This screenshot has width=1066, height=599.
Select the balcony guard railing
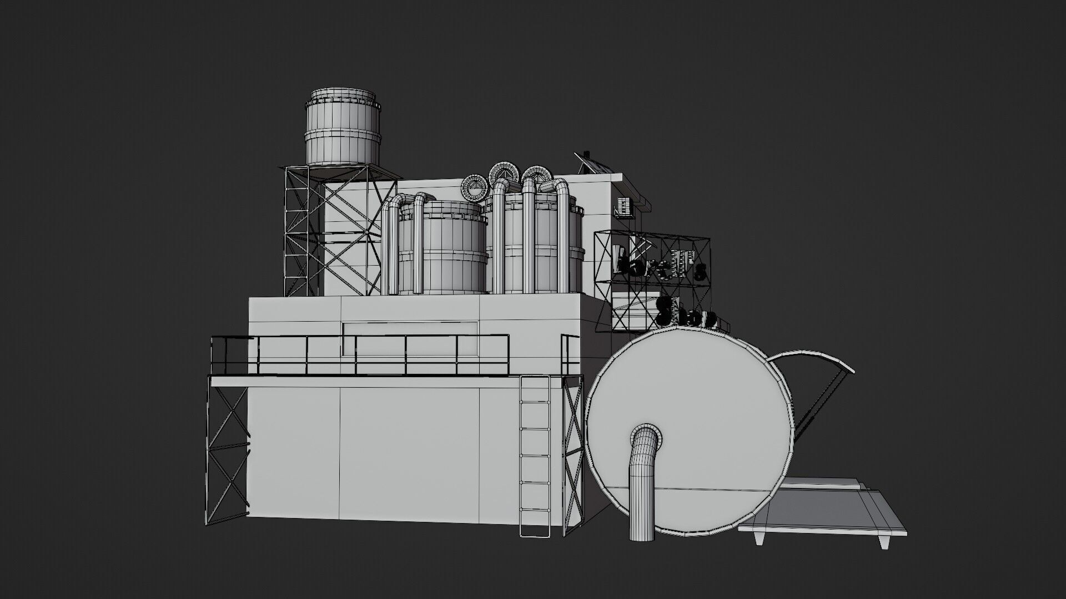[x=360, y=355]
